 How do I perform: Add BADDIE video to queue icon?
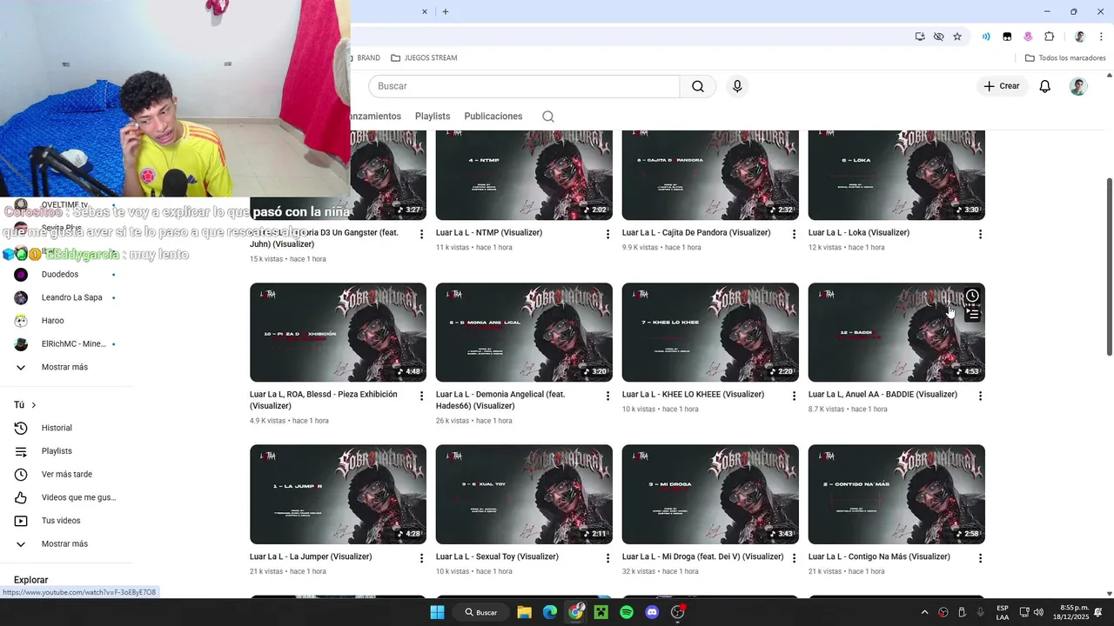click(972, 315)
